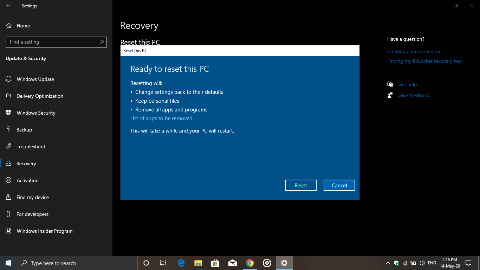Click the 'Recovery' page title
This screenshot has width=480, height=270.
click(x=139, y=26)
